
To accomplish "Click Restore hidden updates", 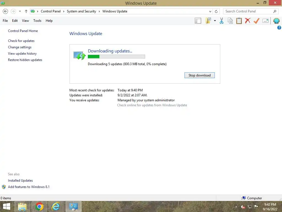I will 25,60.
